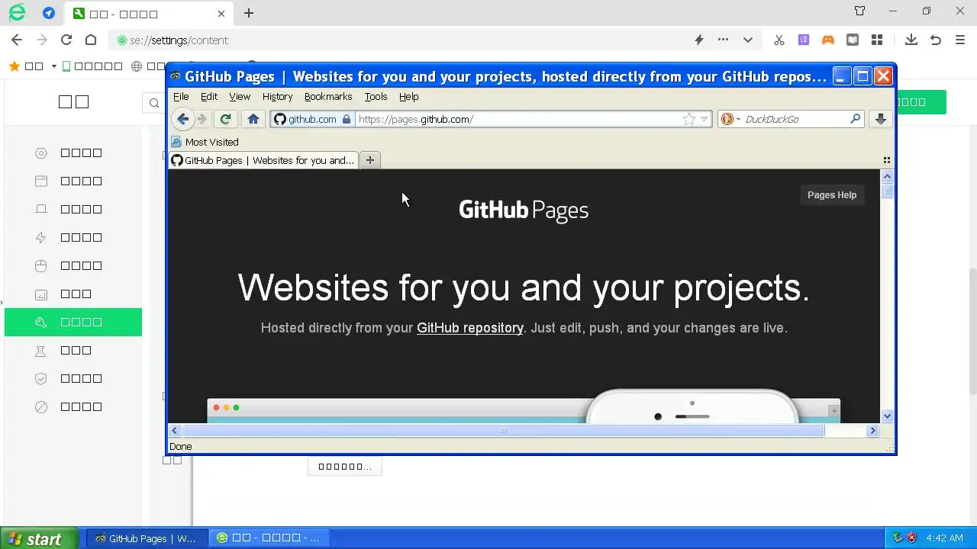Open the 360 browser downloads icon
Viewport: 977px width, 549px height.
911,40
